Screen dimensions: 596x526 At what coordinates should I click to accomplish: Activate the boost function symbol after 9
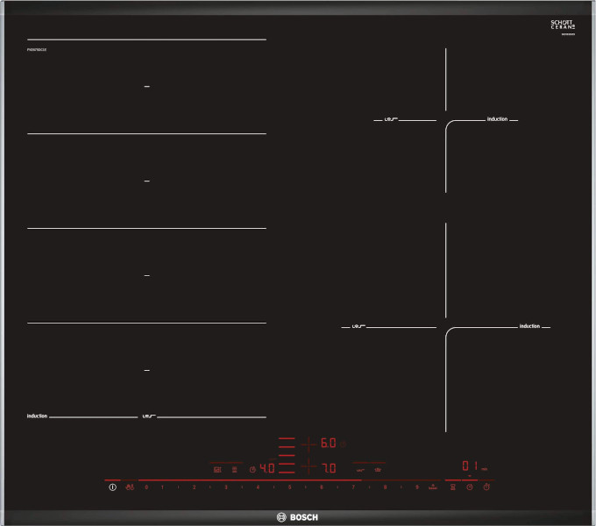433,487
